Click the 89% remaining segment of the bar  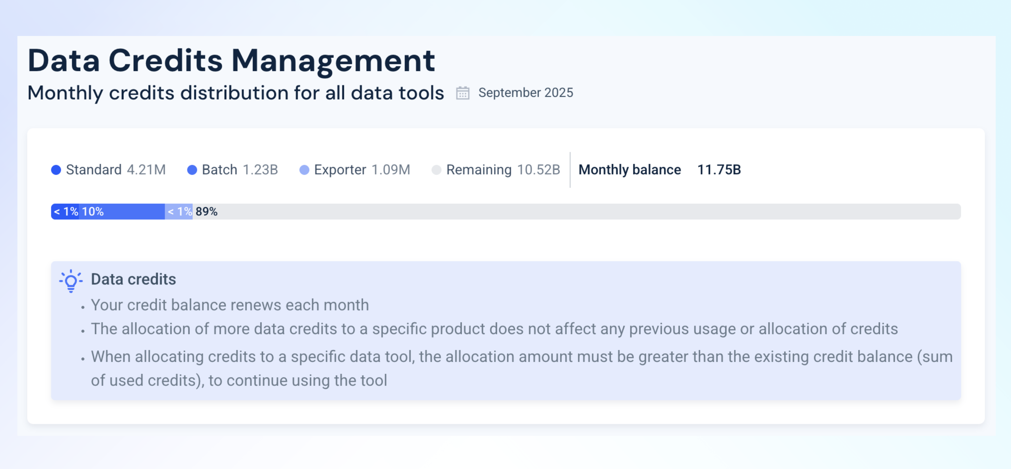pyautogui.click(x=575, y=212)
